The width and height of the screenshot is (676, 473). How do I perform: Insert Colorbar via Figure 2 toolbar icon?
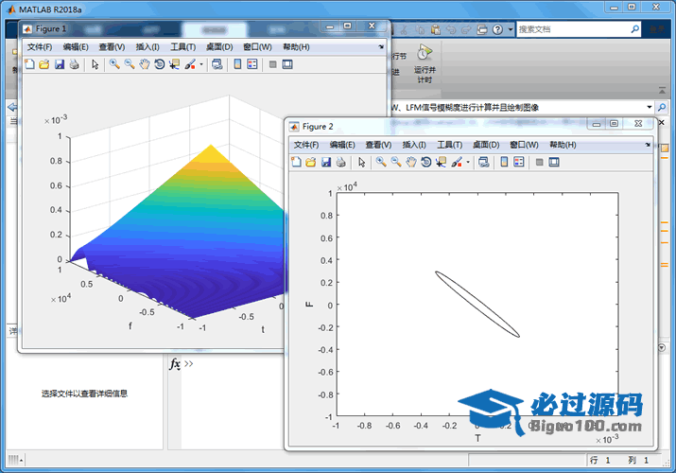coord(504,162)
